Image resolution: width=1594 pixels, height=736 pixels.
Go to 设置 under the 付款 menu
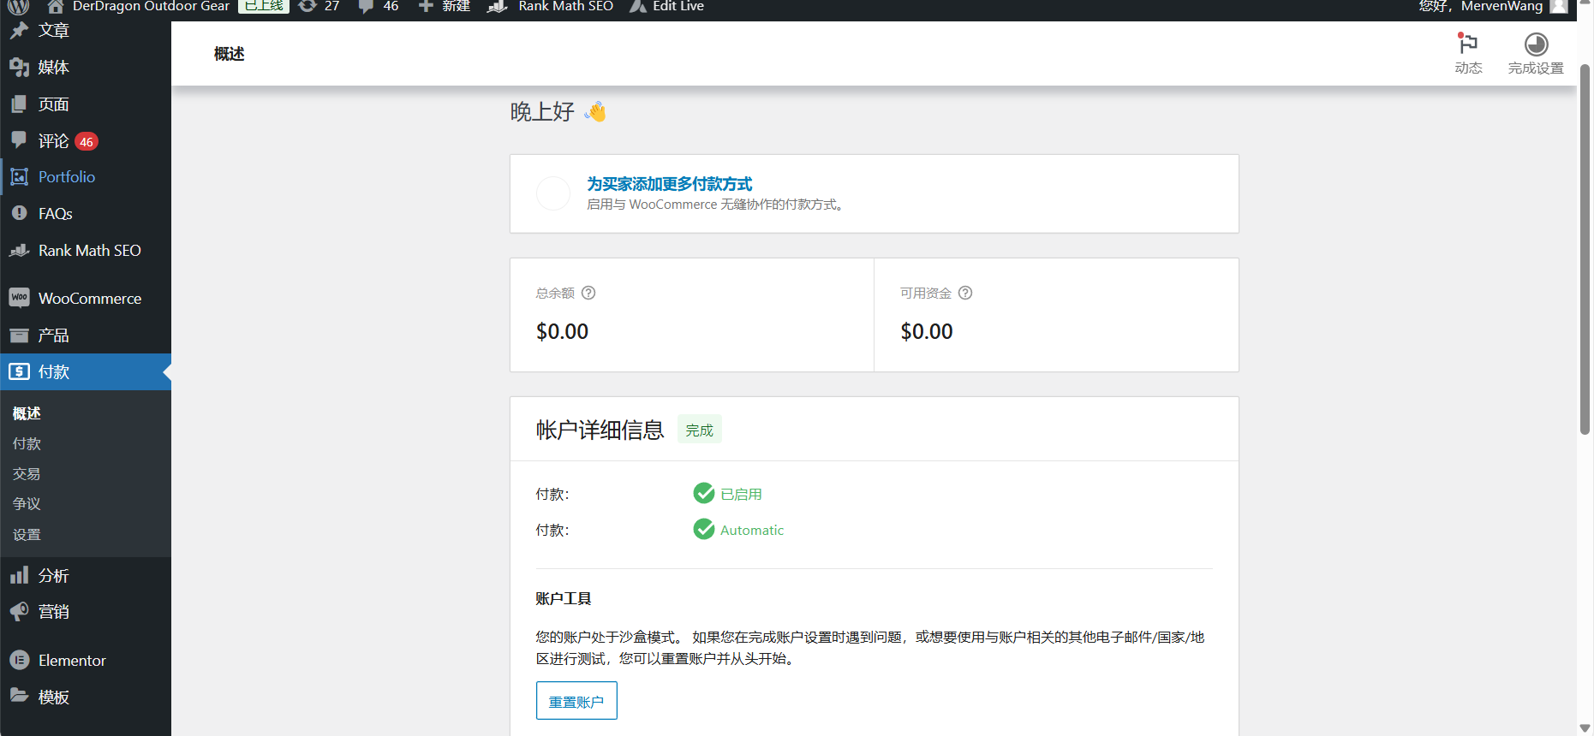point(27,535)
